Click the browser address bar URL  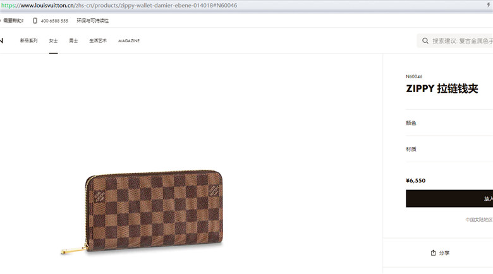tap(119, 5)
